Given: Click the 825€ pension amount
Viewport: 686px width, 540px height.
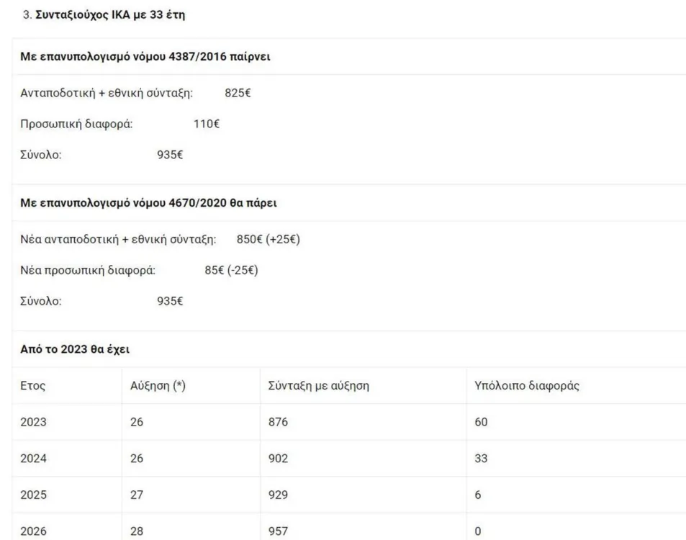Looking at the screenshot, I should coord(238,93).
